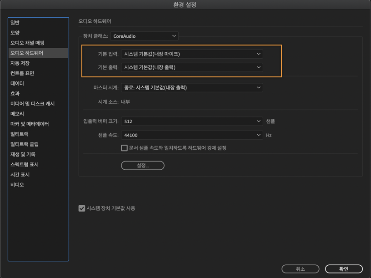The height and width of the screenshot is (278, 371).
Task: Confirm with the 확인 button
Action: 344,269
